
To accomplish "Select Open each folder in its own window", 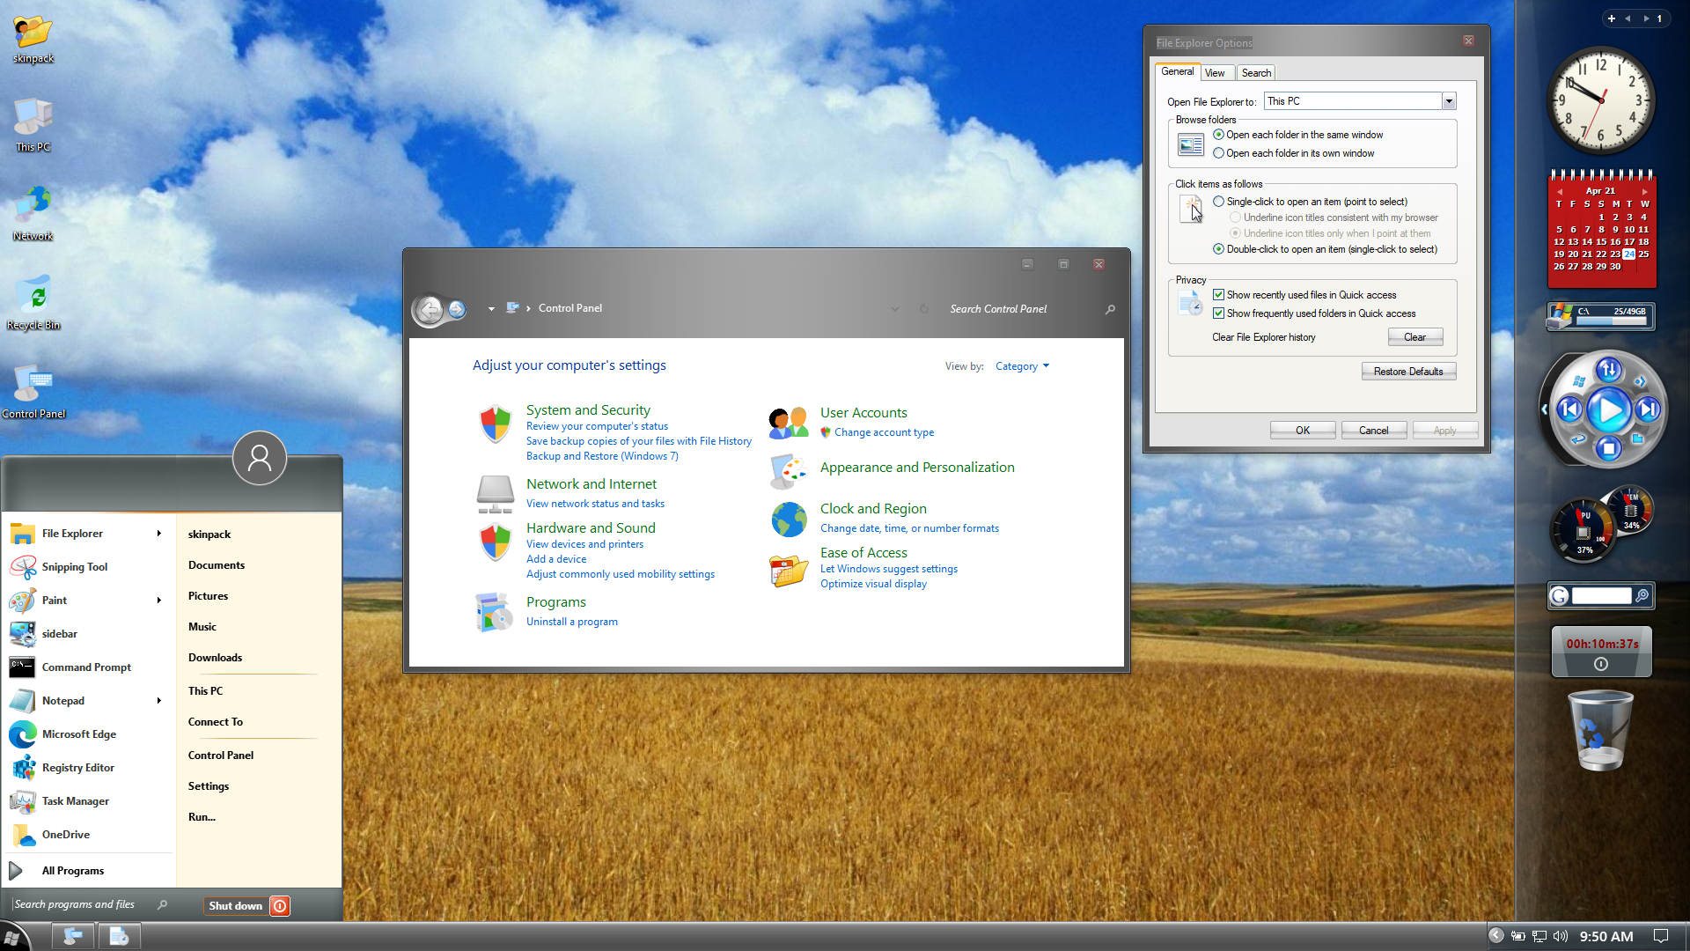I will click(1218, 153).
